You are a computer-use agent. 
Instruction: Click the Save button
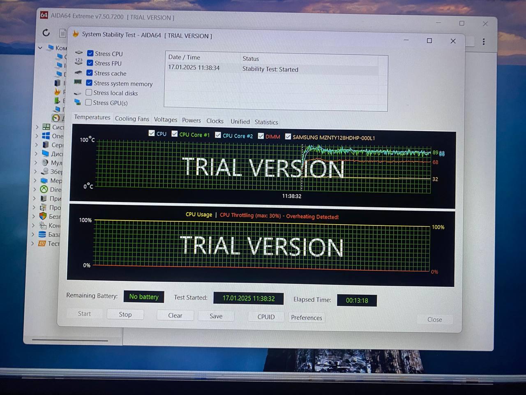coord(216,316)
